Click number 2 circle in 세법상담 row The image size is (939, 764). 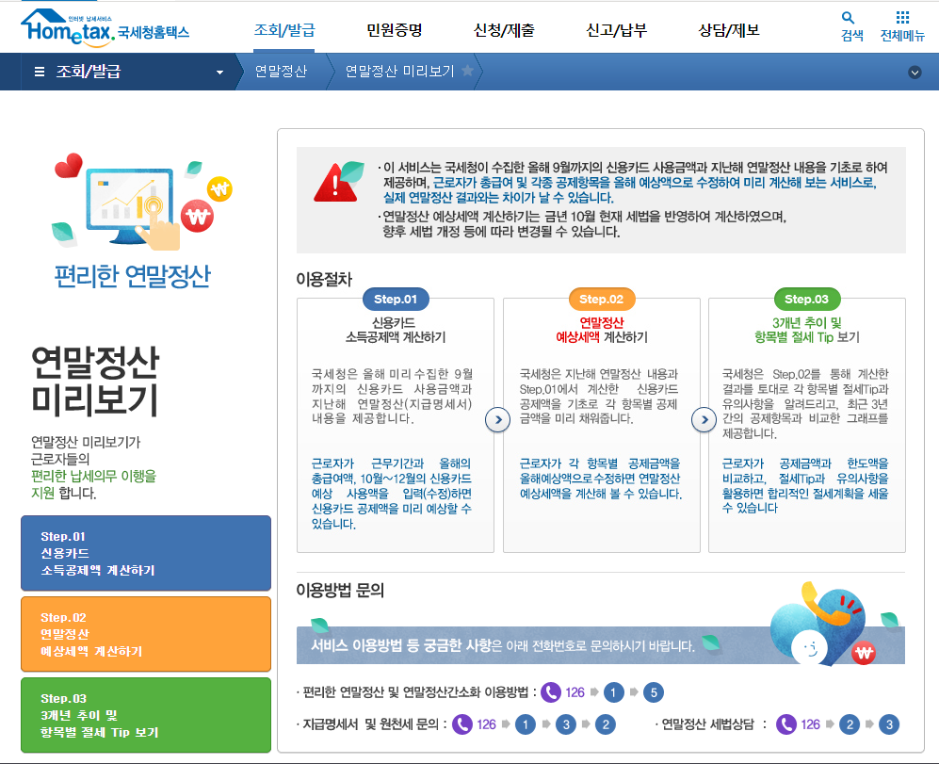click(850, 724)
